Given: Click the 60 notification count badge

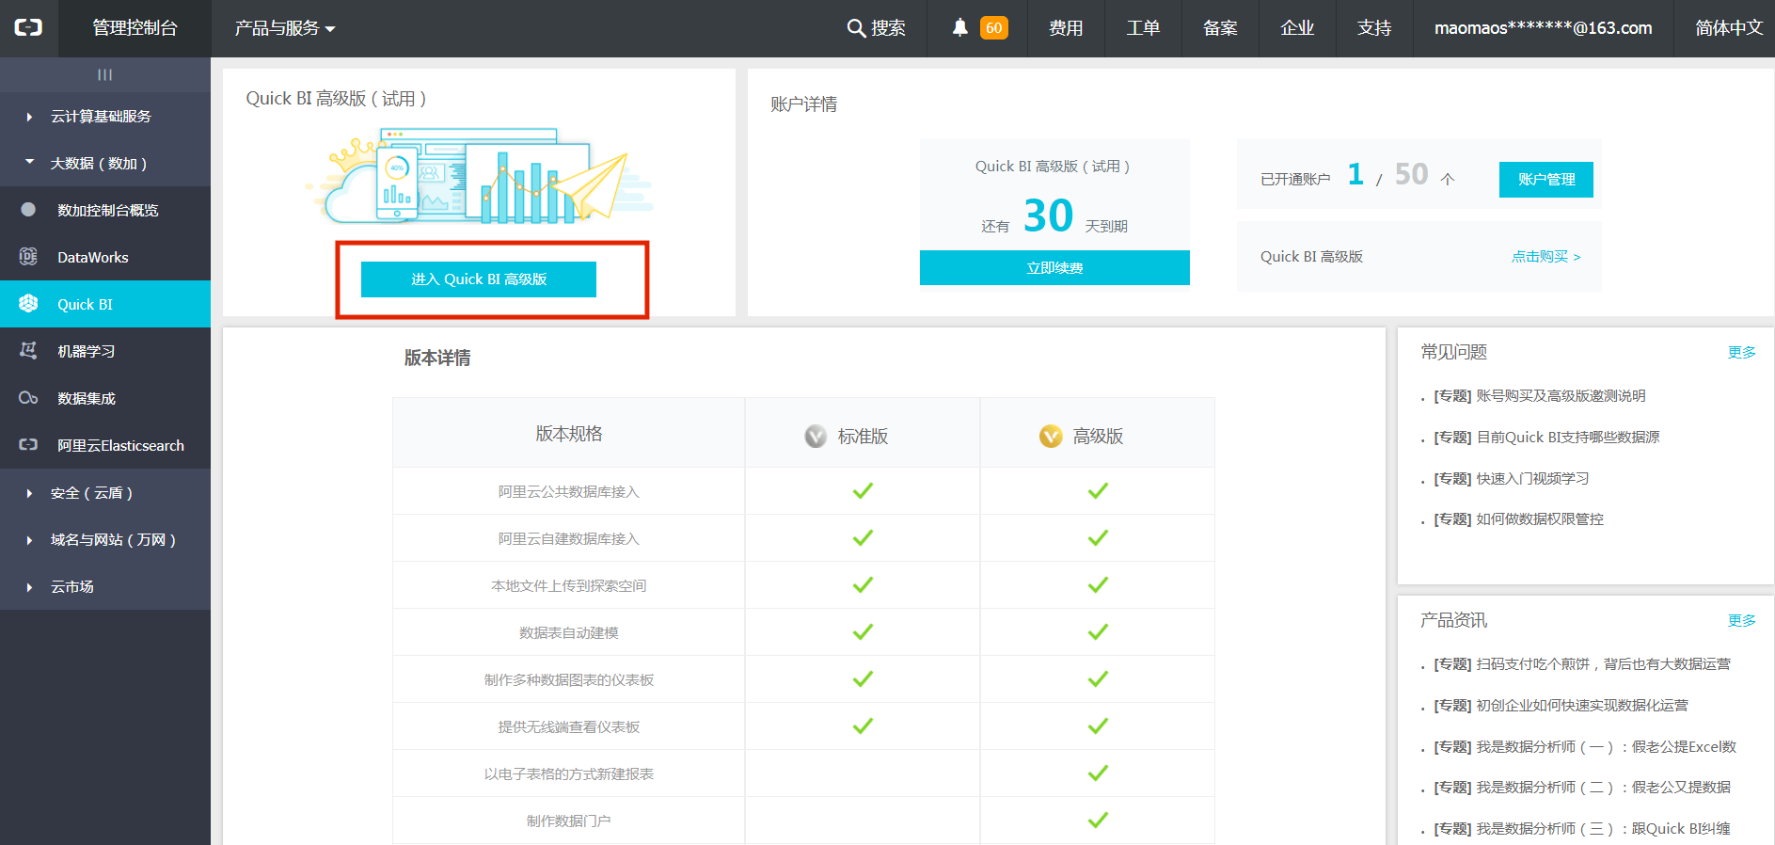Looking at the screenshot, I should (993, 28).
